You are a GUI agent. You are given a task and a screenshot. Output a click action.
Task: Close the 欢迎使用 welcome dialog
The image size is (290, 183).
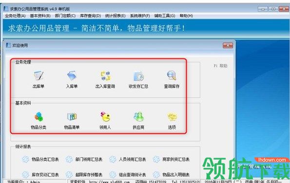point(228,45)
